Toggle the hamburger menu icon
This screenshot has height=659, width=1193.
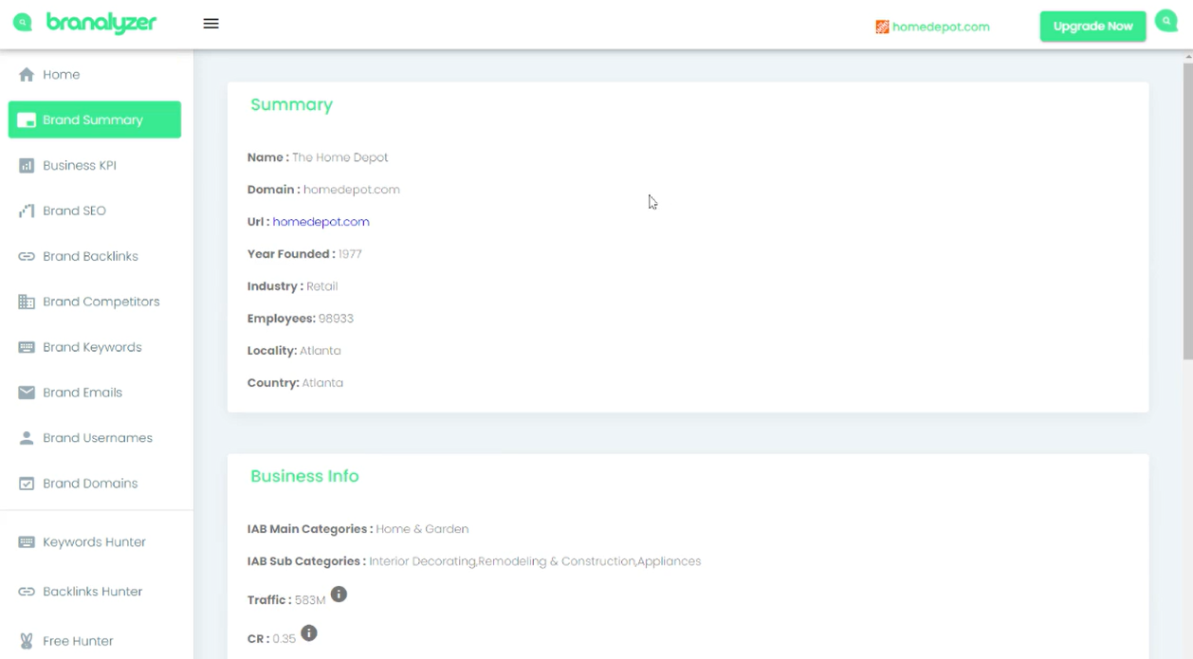click(211, 24)
